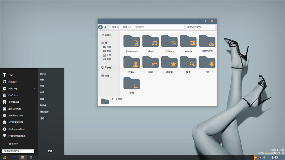Launch CustomizerGod from start menu

[16, 129]
